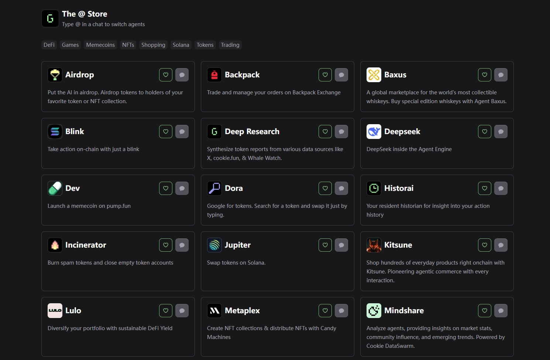Open chat with the Backpack agent

point(341,75)
